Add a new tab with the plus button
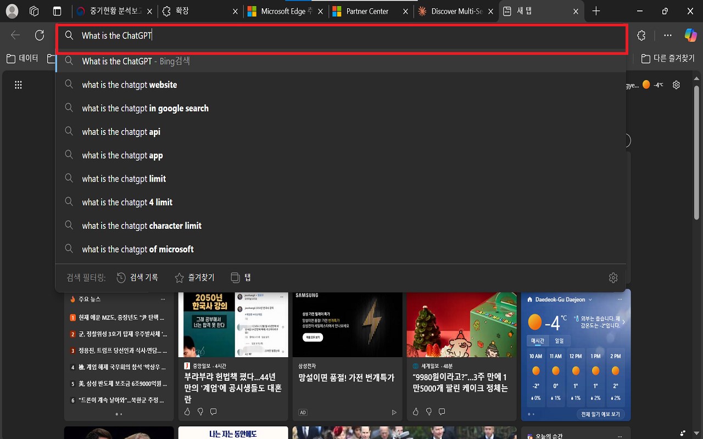 (x=596, y=11)
